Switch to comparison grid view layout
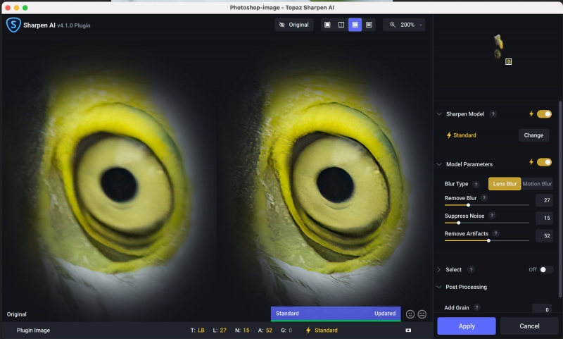 coord(369,25)
